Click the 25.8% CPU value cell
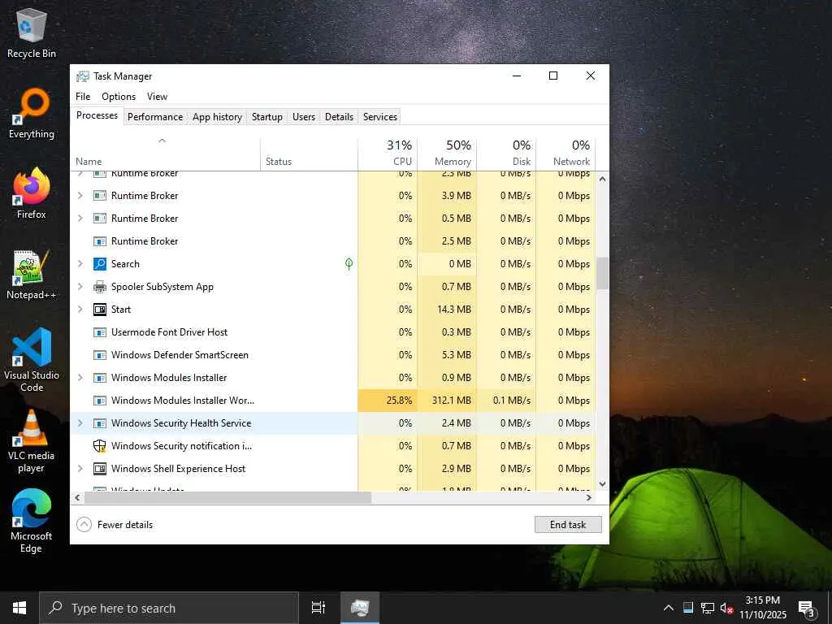This screenshot has height=624, width=832. coord(388,401)
